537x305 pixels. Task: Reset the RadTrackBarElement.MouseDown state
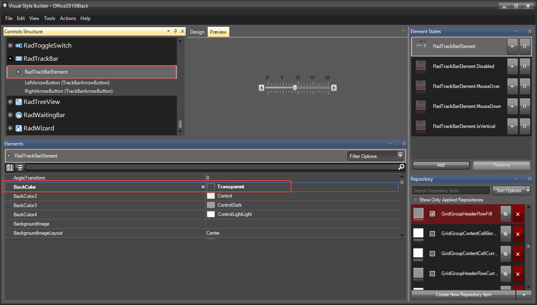(525, 106)
